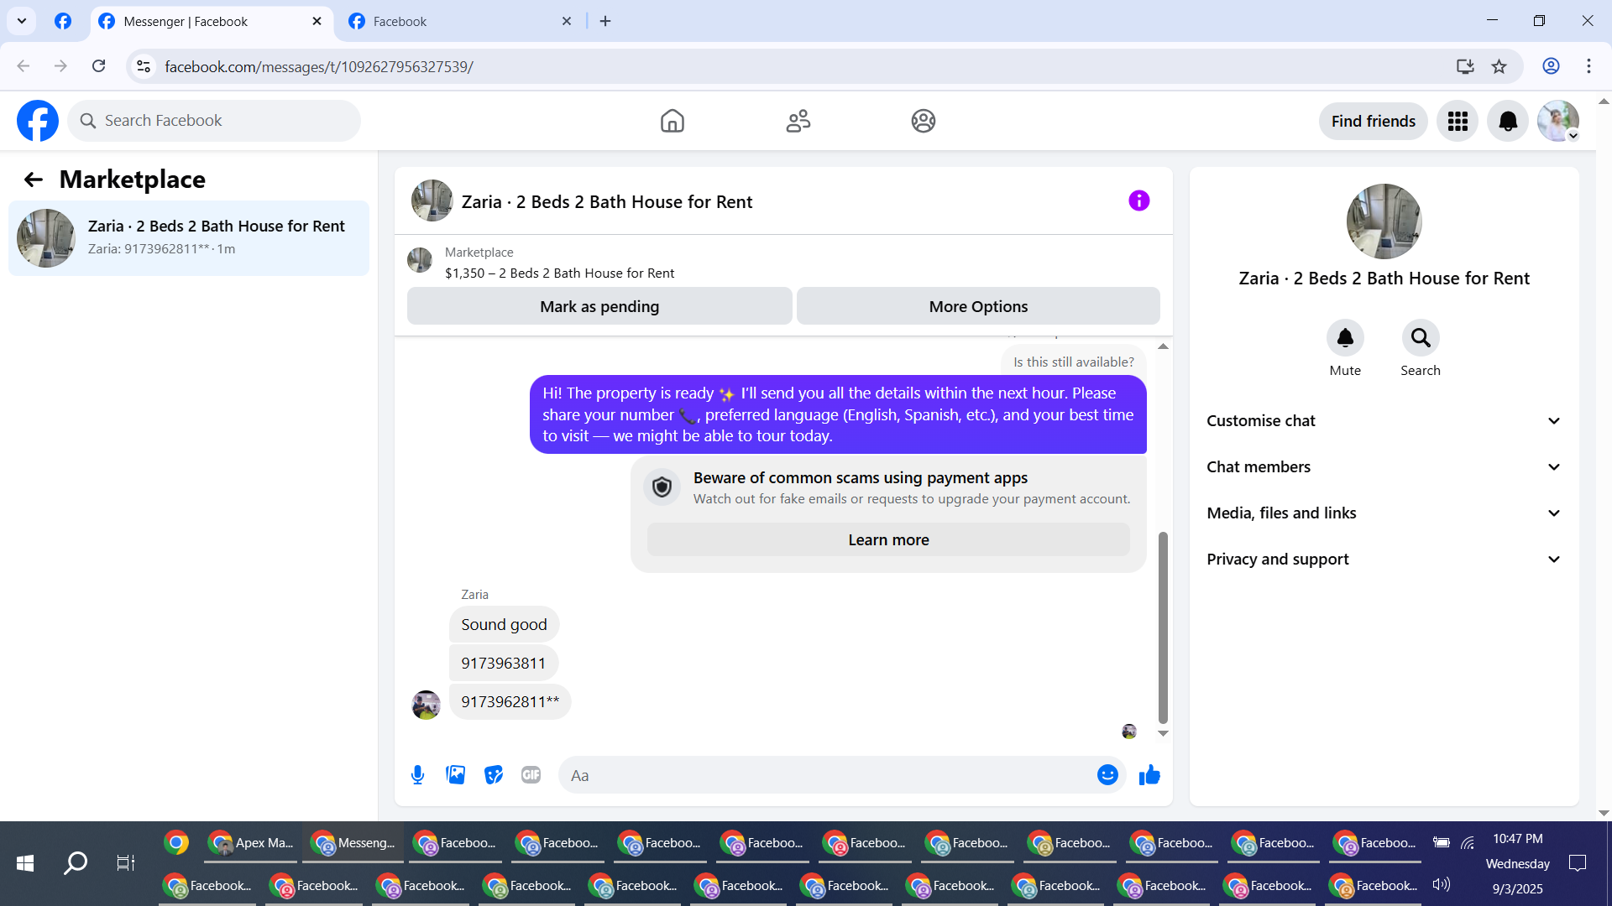Click the sender avatar beside 9173962811**
Viewport: 1612px width, 906px height.
(x=426, y=705)
